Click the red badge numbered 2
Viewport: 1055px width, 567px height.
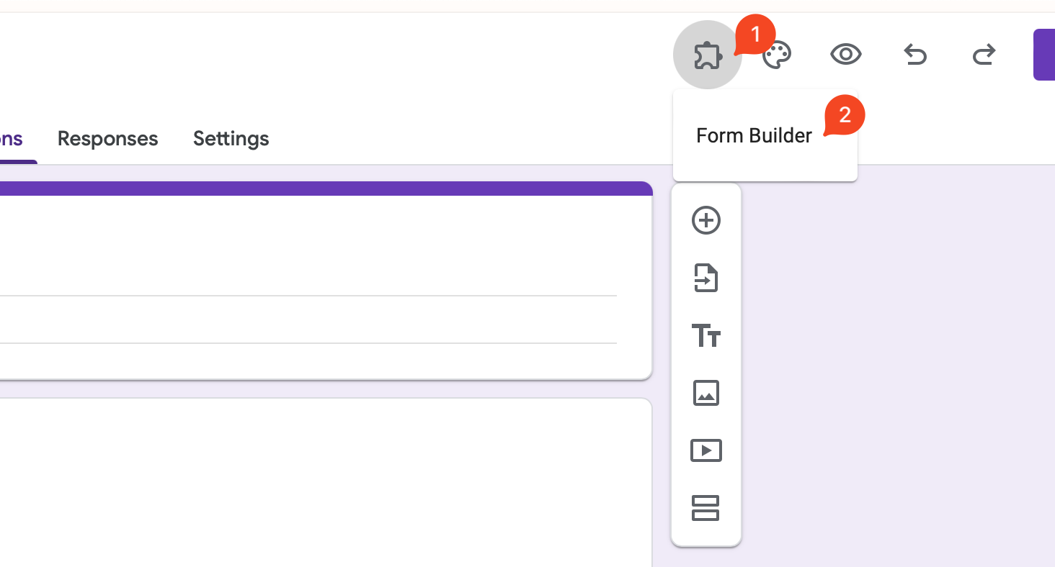[x=845, y=115]
